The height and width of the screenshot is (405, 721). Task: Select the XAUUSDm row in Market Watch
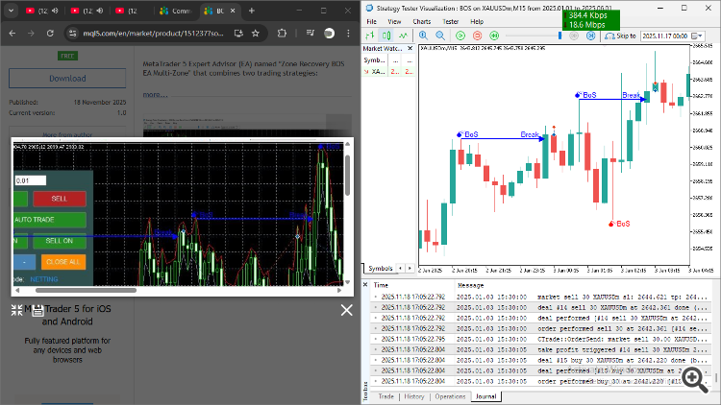pos(389,72)
